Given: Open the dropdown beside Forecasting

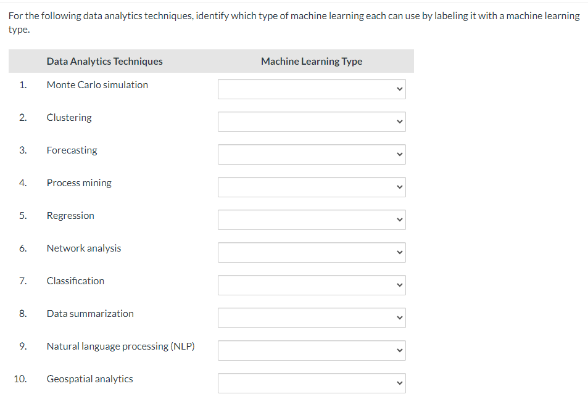Looking at the screenshot, I should [x=311, y=154].
